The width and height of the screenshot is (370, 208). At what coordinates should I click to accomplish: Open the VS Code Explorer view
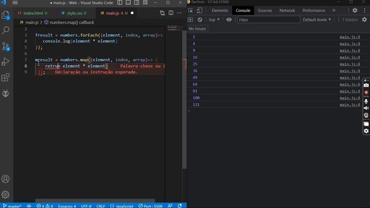pos(5,15)
